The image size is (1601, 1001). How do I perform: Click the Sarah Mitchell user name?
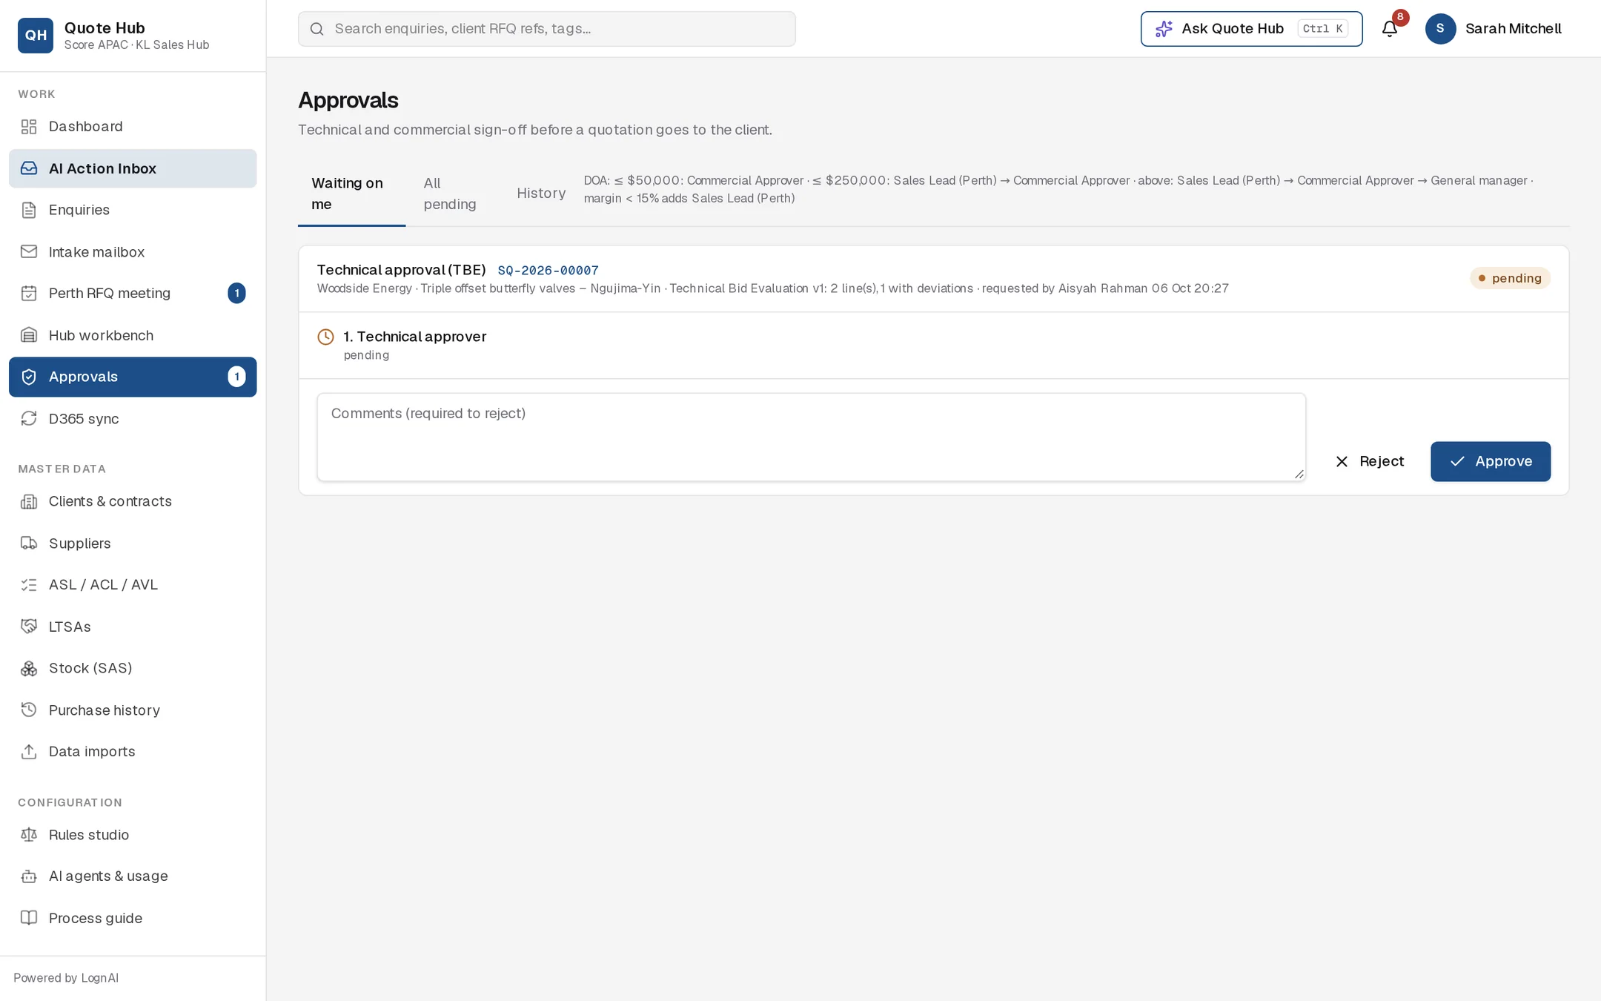click(1513, 29)
